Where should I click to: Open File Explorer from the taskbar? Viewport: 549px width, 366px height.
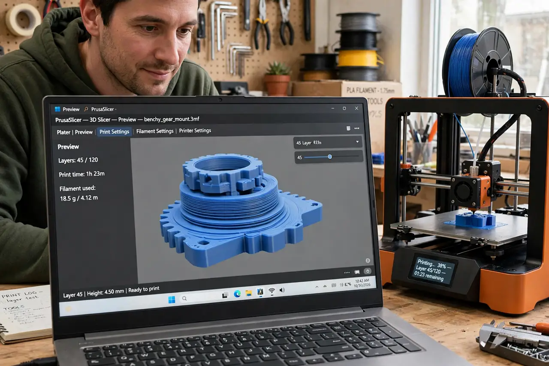point(248,293)
